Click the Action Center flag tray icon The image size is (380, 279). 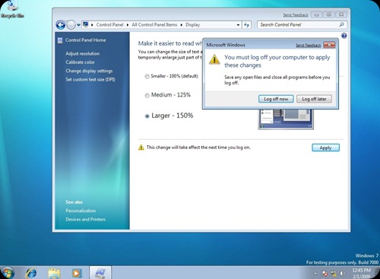pos(325,274)
